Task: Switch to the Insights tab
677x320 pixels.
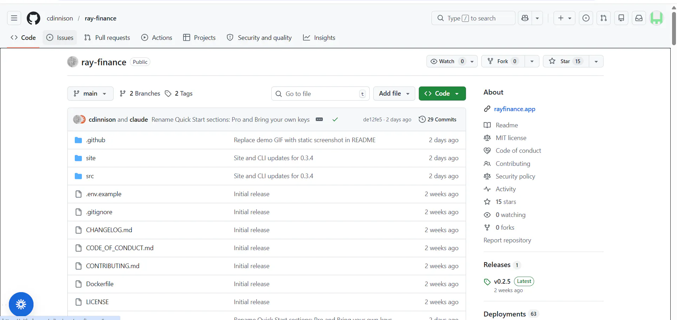Action: [319, 38]
